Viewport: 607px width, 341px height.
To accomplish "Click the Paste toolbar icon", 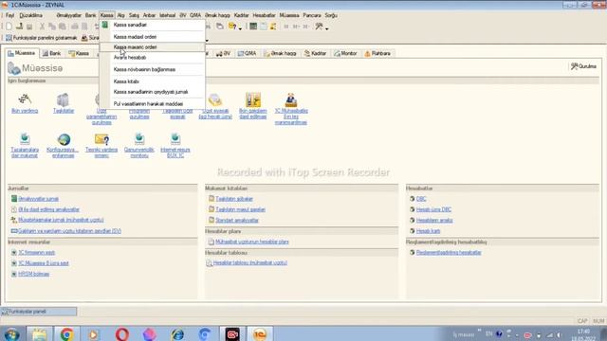I will click(62, 27).
